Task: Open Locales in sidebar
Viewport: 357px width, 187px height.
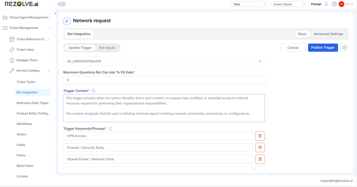Action: point(22,176)
